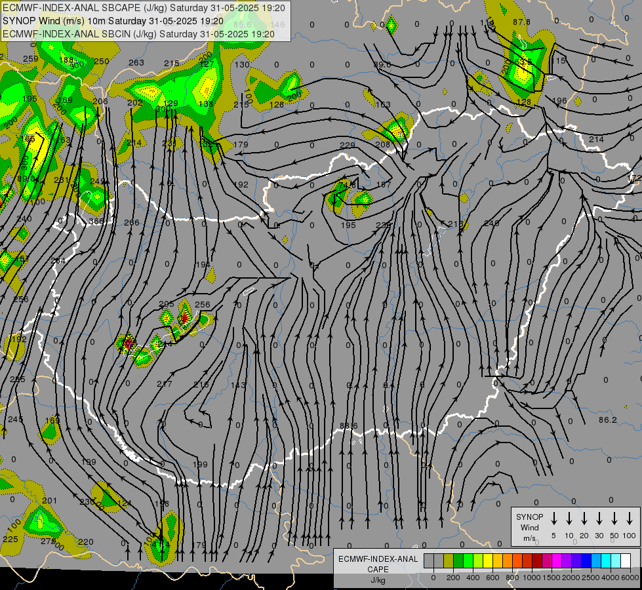Click the ECMWF-INDEX-ANAL CAPE J/kg legend label
This screenshot has width=642, height=590.
[x=378, y=569]
